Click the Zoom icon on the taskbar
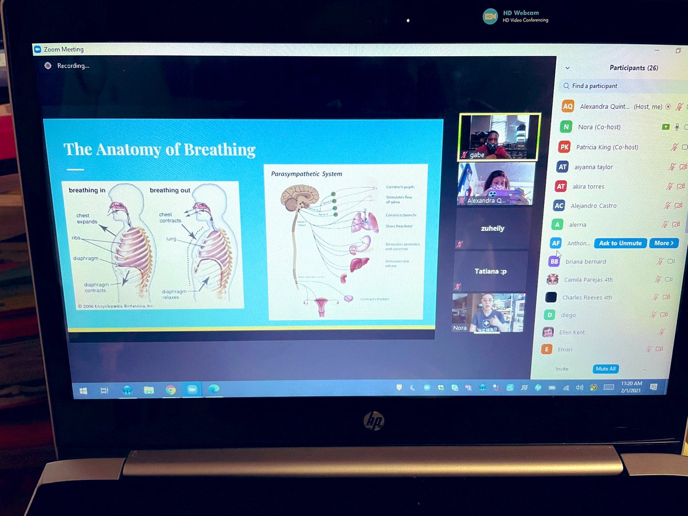The image size is (688, 516). (x=192, y=389)
